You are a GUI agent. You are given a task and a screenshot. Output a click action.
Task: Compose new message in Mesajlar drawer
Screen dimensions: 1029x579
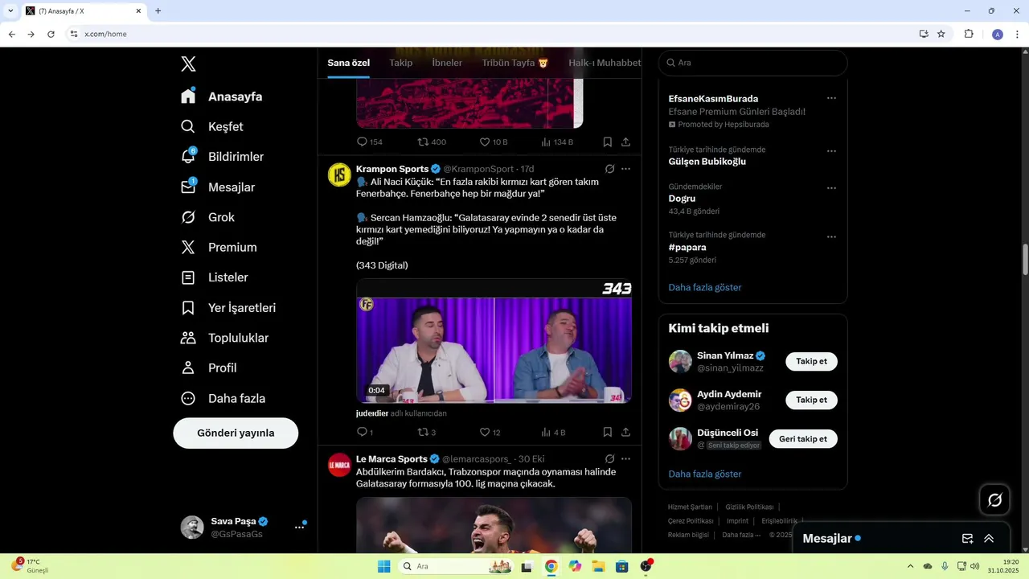[968, 539]
